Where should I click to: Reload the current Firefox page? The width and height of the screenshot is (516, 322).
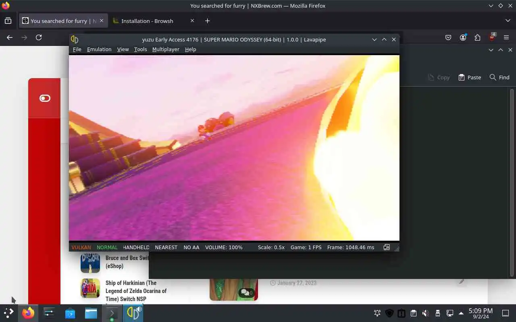pos(39,37)
